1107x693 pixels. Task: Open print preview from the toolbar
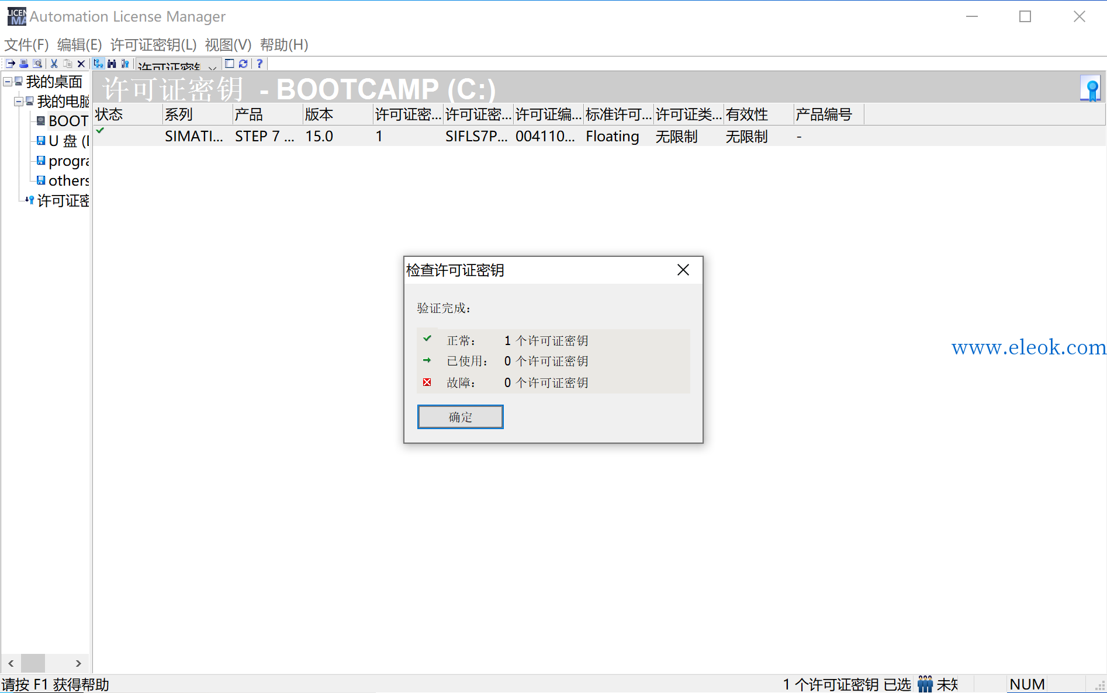[x=37, y=64]
